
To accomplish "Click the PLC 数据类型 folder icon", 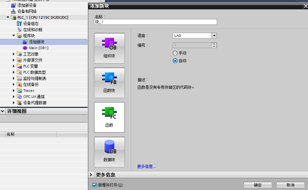I will pyautogui.click(x=19, y=72).
